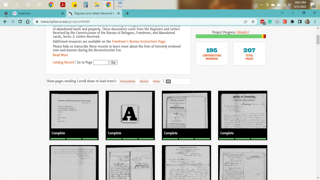Open Chrome's tab search dropdown

pyautogui.click(x=282, y=13)
